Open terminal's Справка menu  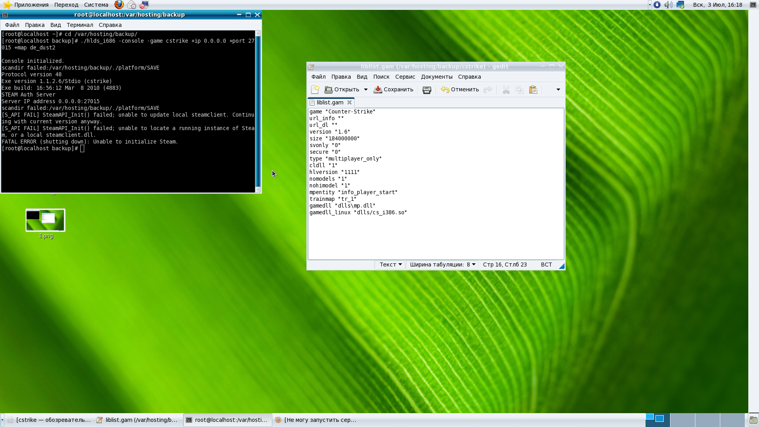coord(110,25)
